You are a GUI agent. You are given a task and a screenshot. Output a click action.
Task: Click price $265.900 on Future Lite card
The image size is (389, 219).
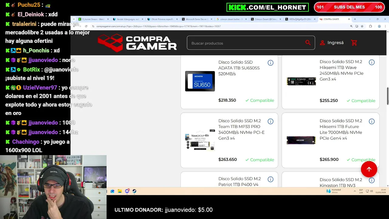(329, 160)
